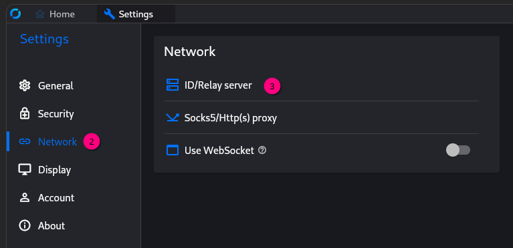
Task: Click the Settings tab wrench icon
Action: (x=109, y=14)
